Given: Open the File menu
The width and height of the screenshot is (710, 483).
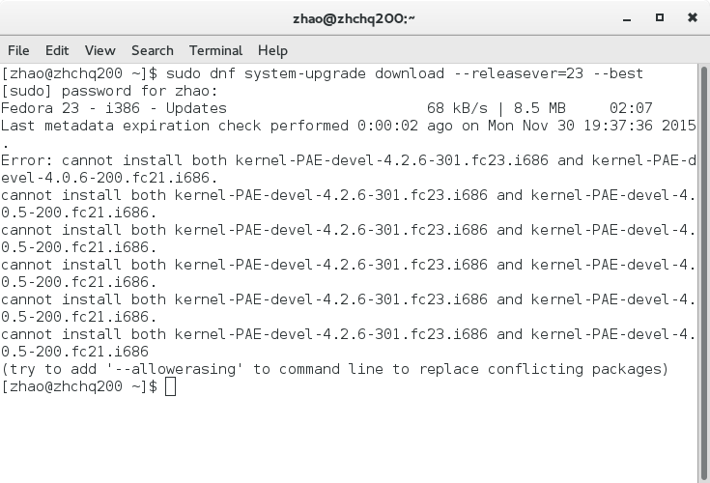Looking at the screenshot, I should 18,50.
